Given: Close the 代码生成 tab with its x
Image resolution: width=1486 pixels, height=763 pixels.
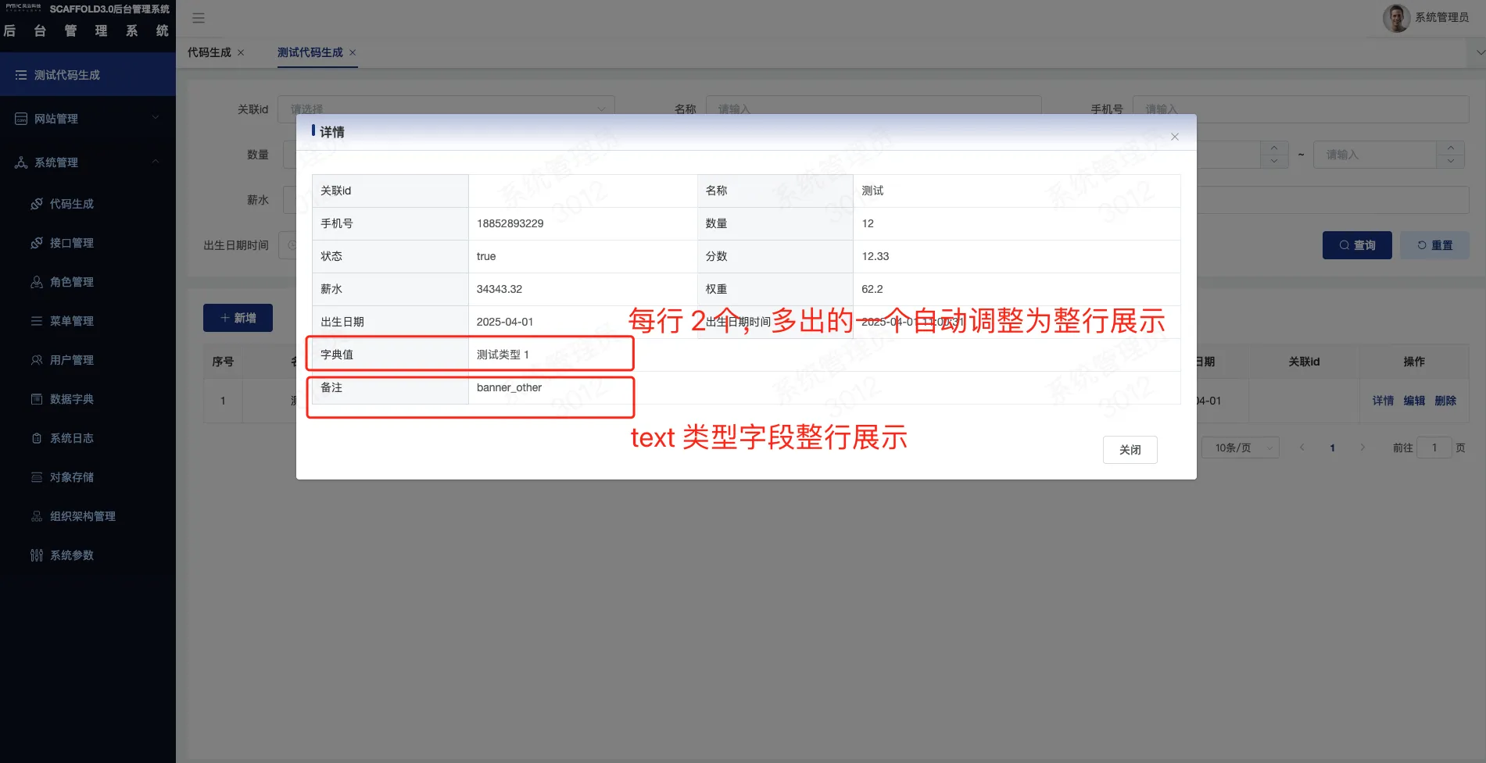Looking at the screenshot, I should (x=241, y=52).
